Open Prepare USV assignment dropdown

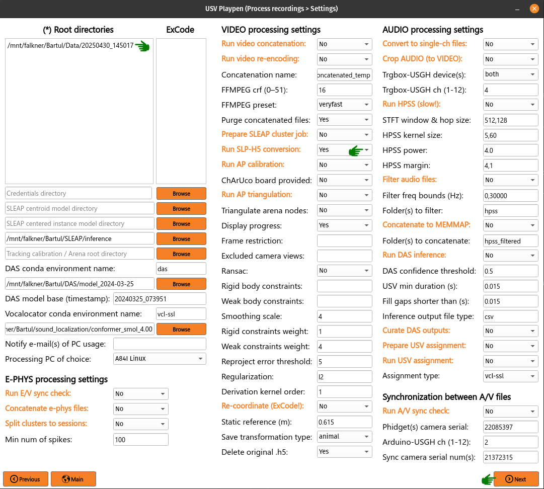pos(510,346)
